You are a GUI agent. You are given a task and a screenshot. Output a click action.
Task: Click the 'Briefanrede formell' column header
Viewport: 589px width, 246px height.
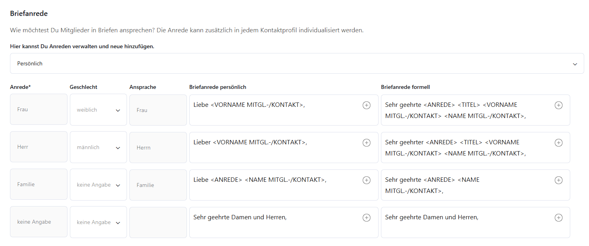405,87
